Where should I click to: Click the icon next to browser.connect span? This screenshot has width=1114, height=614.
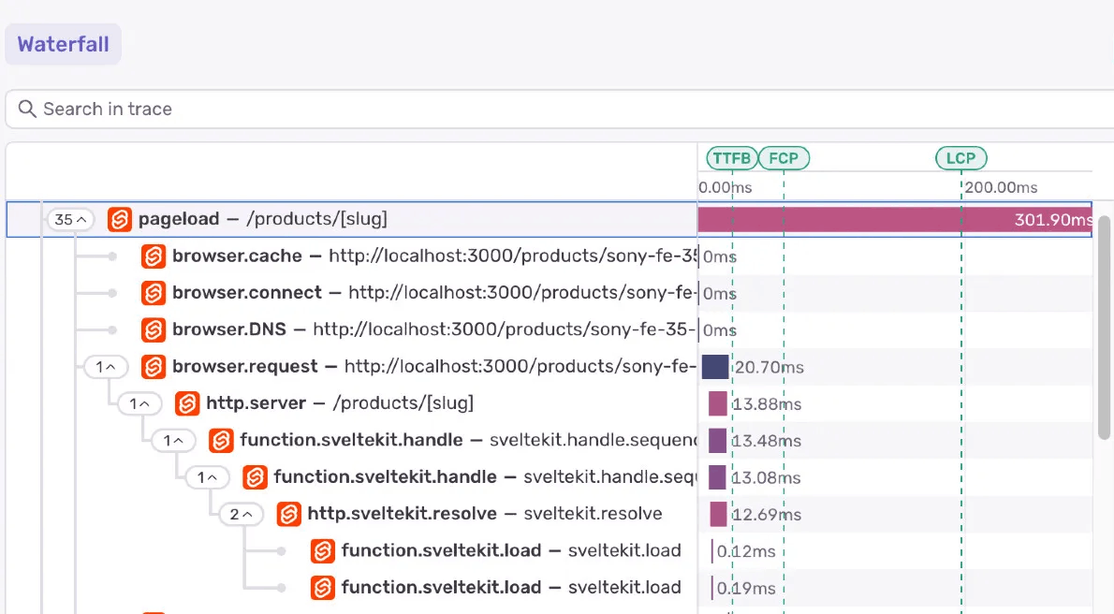(x=153, y=293)
